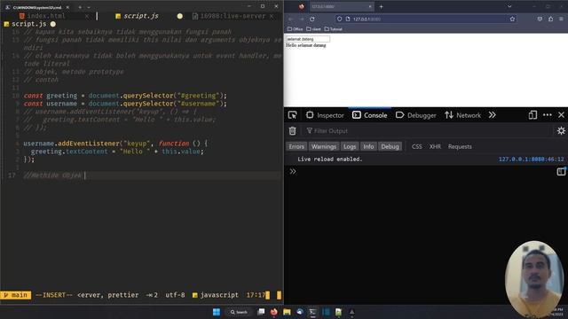Open DevTools three-dot options menu
Image resolution: width=568 pixels, height=319 pixels.
pos(548,115)
